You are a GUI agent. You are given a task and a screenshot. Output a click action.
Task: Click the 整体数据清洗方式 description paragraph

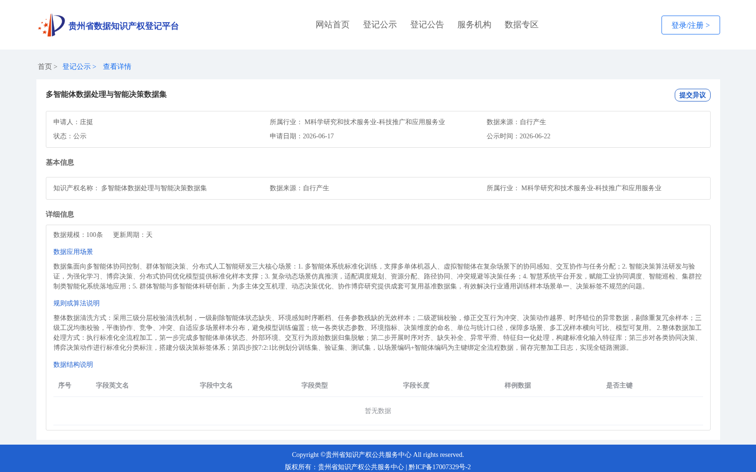click(x=378, y=333)
